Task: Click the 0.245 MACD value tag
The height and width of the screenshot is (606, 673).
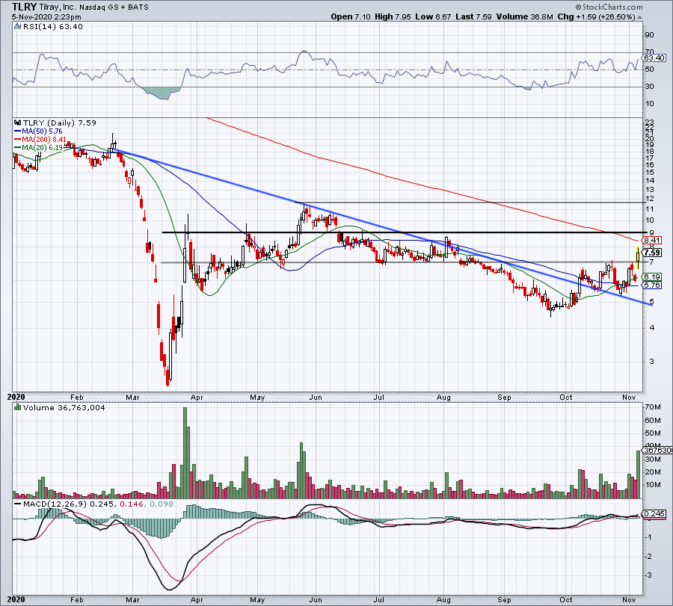Action: coord(654,514)
